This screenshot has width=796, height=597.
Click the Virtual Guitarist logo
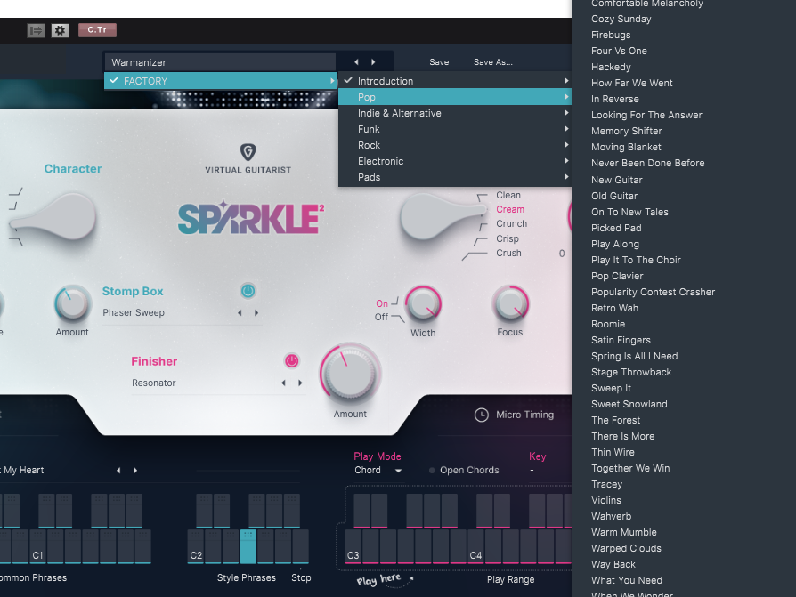point(248,158)
